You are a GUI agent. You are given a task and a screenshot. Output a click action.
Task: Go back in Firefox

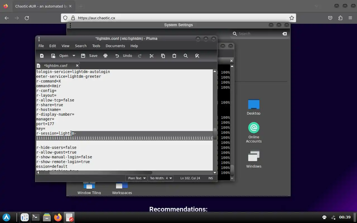pos(7,18)
